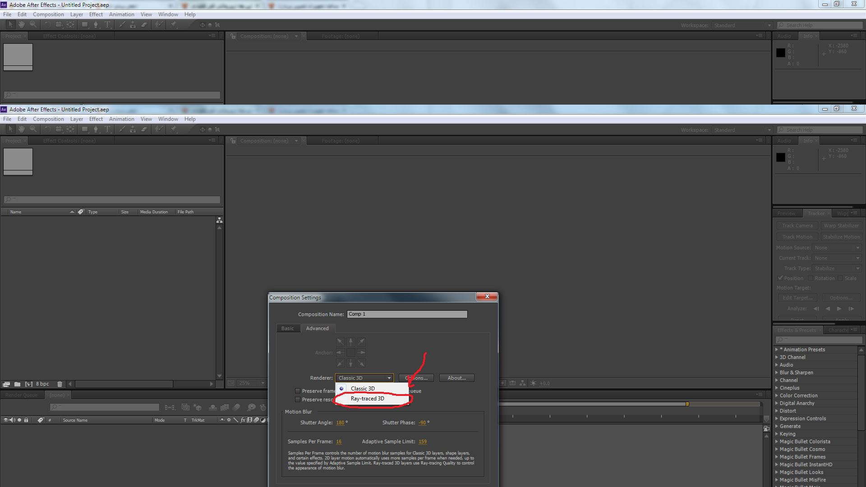Image resolution: width=866 pixels, height=487 pixels.
Task: Toggle Preserve frame rate checkbox
Action: pyautogui.click(x=298, y=391)
